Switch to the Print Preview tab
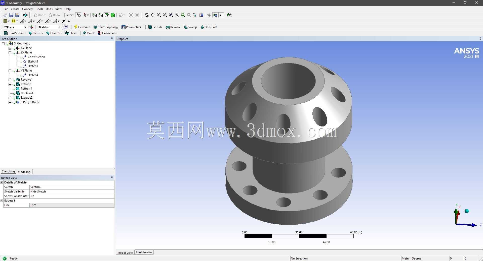 tap(144, 252)
